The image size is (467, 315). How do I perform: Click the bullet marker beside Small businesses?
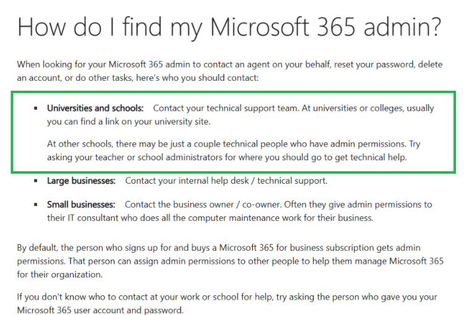pyautogui.click(x=36, y=205)
